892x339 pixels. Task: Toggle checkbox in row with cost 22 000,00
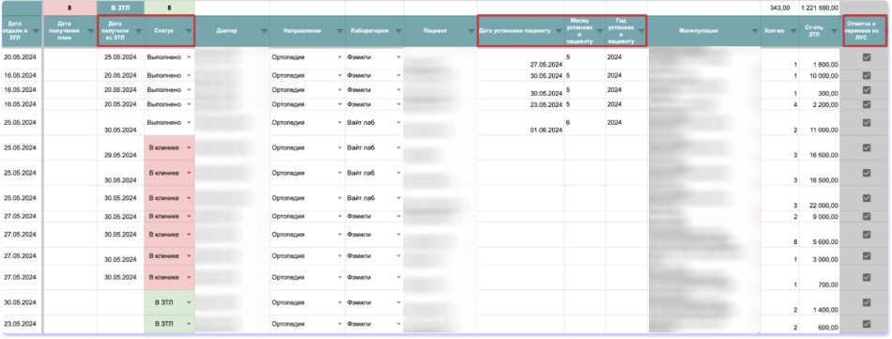[867, 198]
